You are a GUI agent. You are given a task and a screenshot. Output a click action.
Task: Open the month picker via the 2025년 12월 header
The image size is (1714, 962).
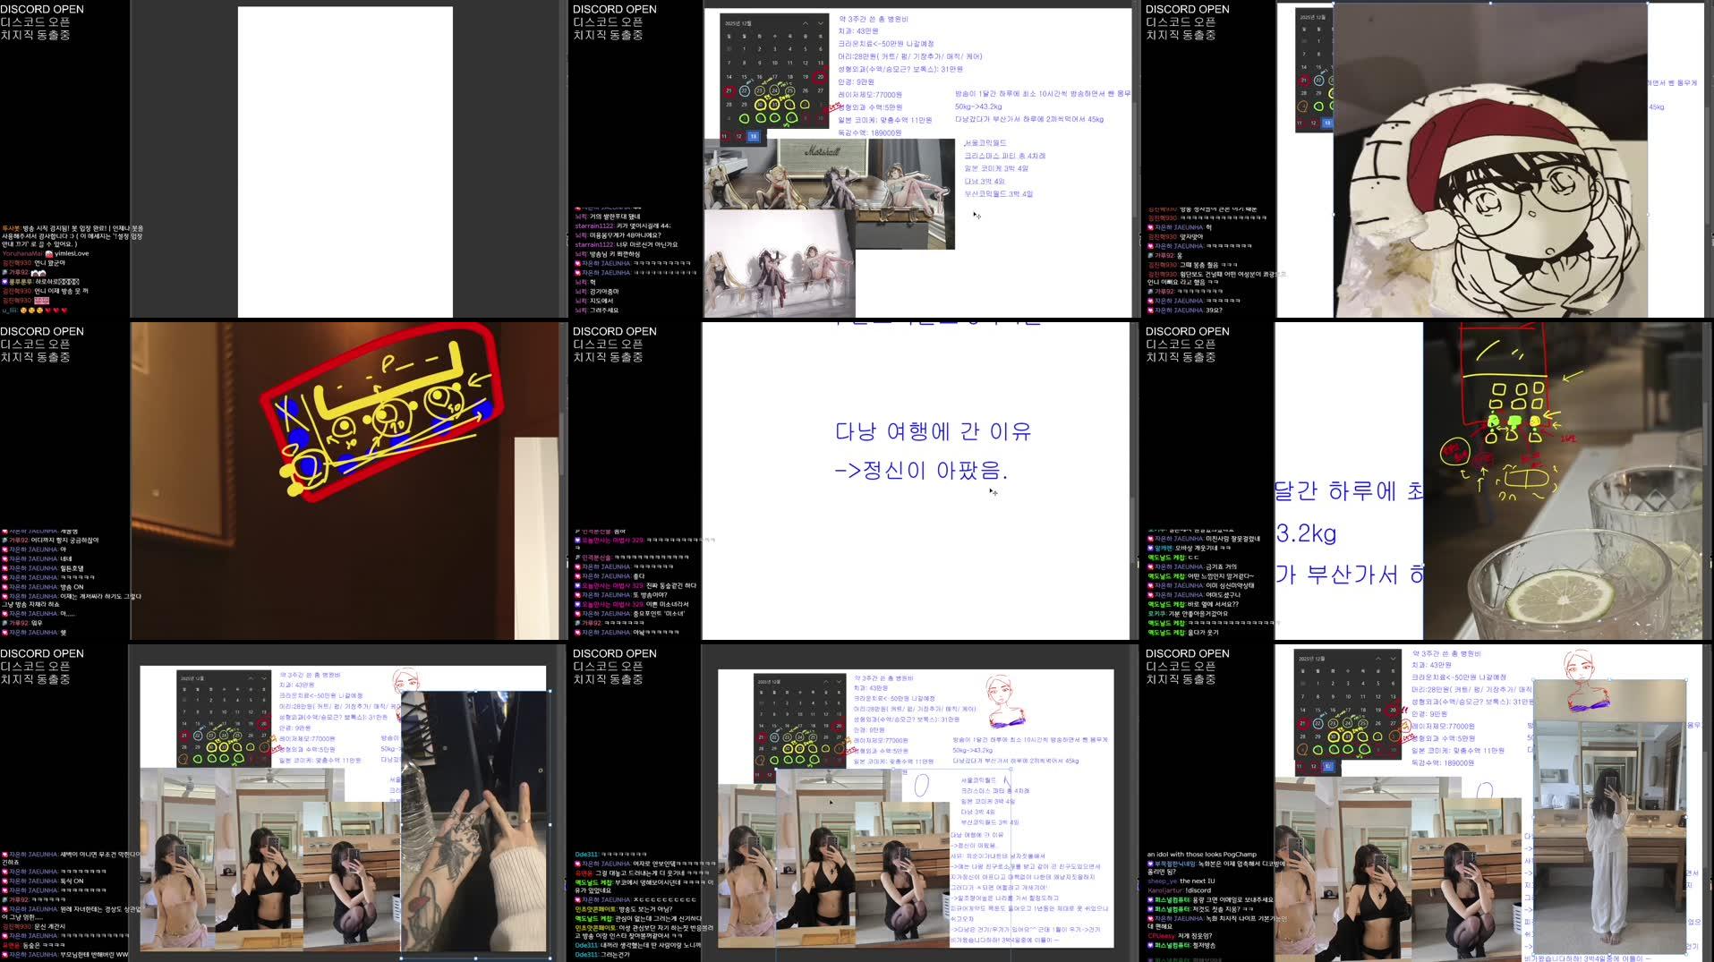tap(738, 23)
